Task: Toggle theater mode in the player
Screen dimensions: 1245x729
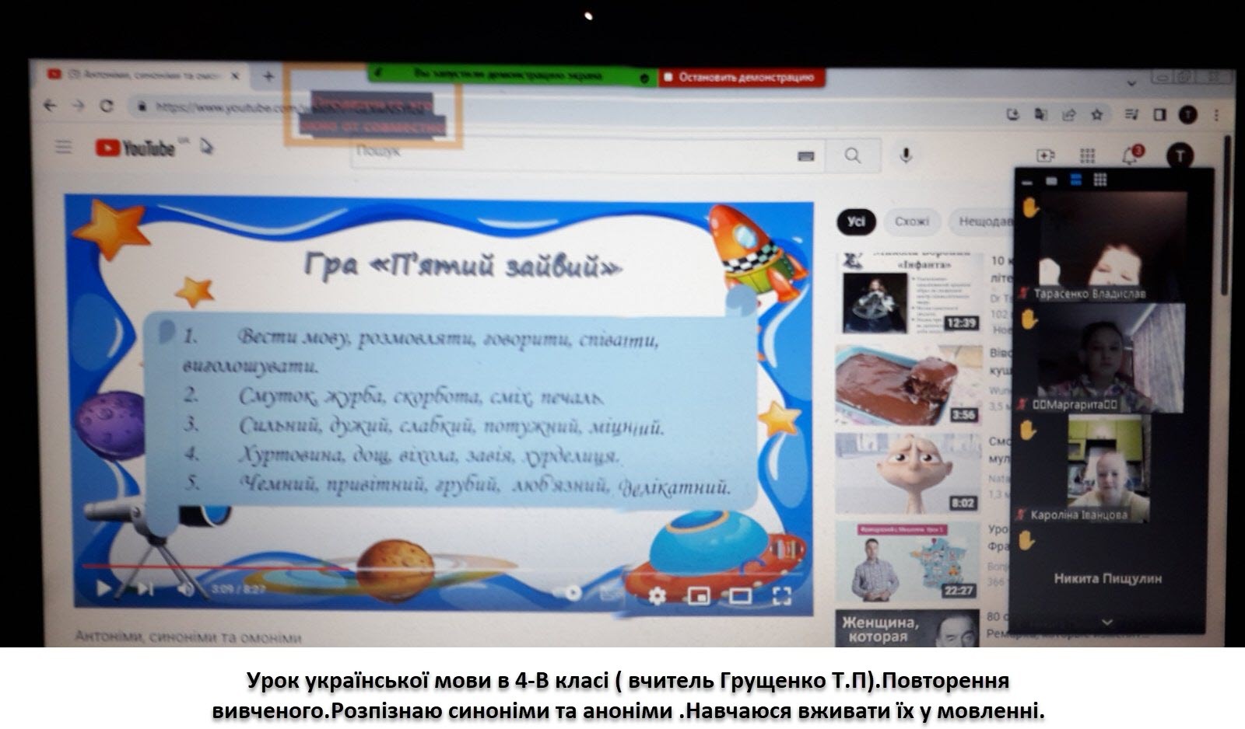Action: click(x=739, y=596)
